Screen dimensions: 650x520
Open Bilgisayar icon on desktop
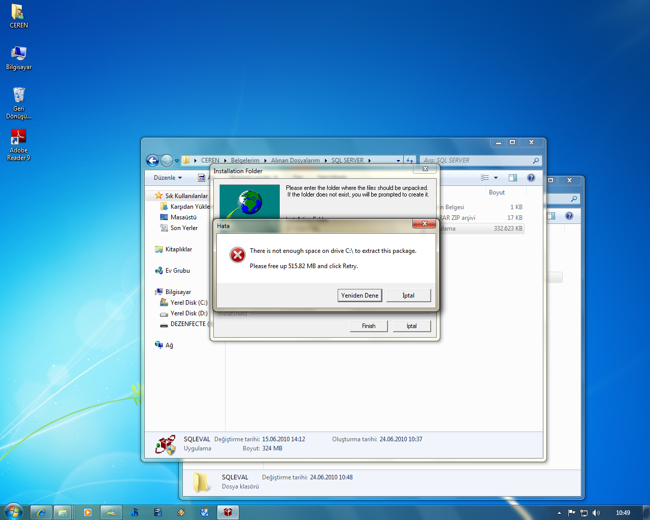[x=19, y=58]
